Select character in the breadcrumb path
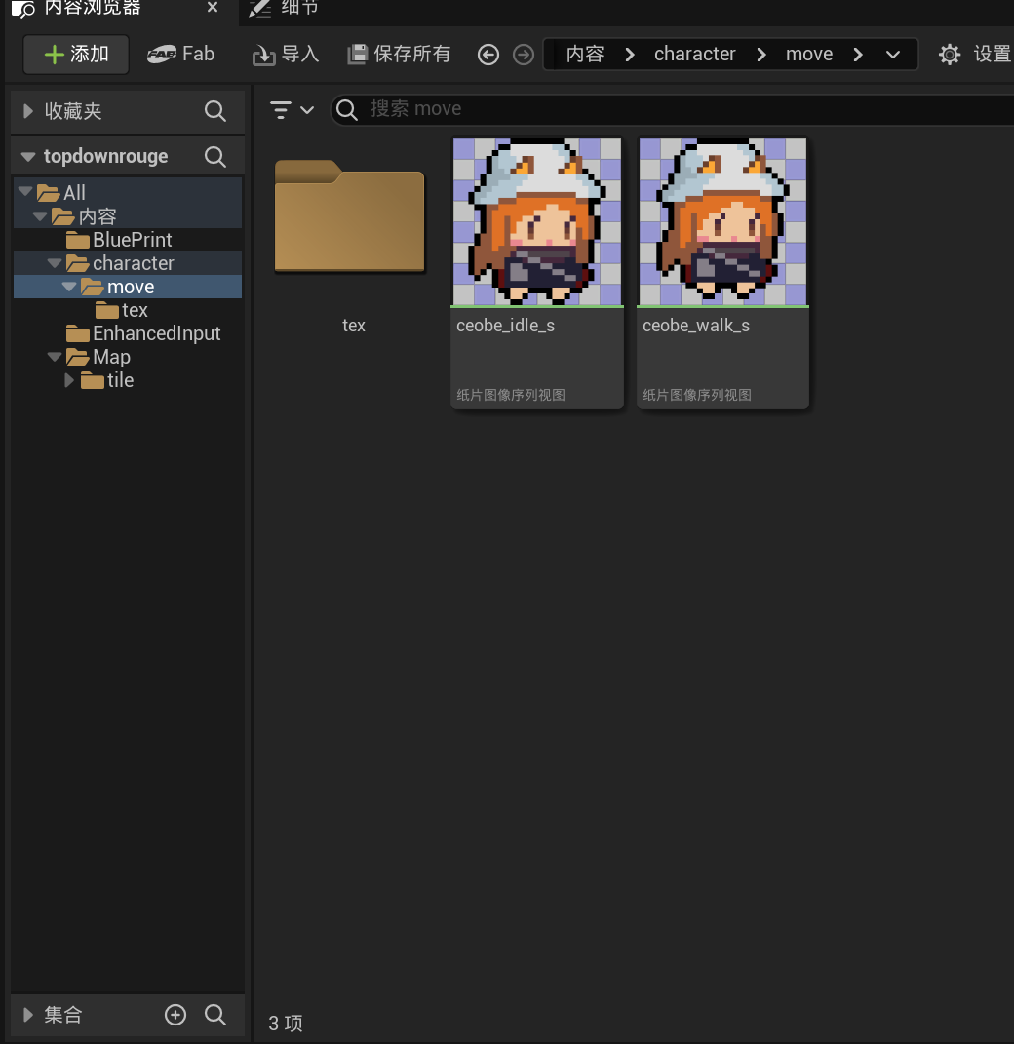1014x1044 pixels. (x=694, y=54)
